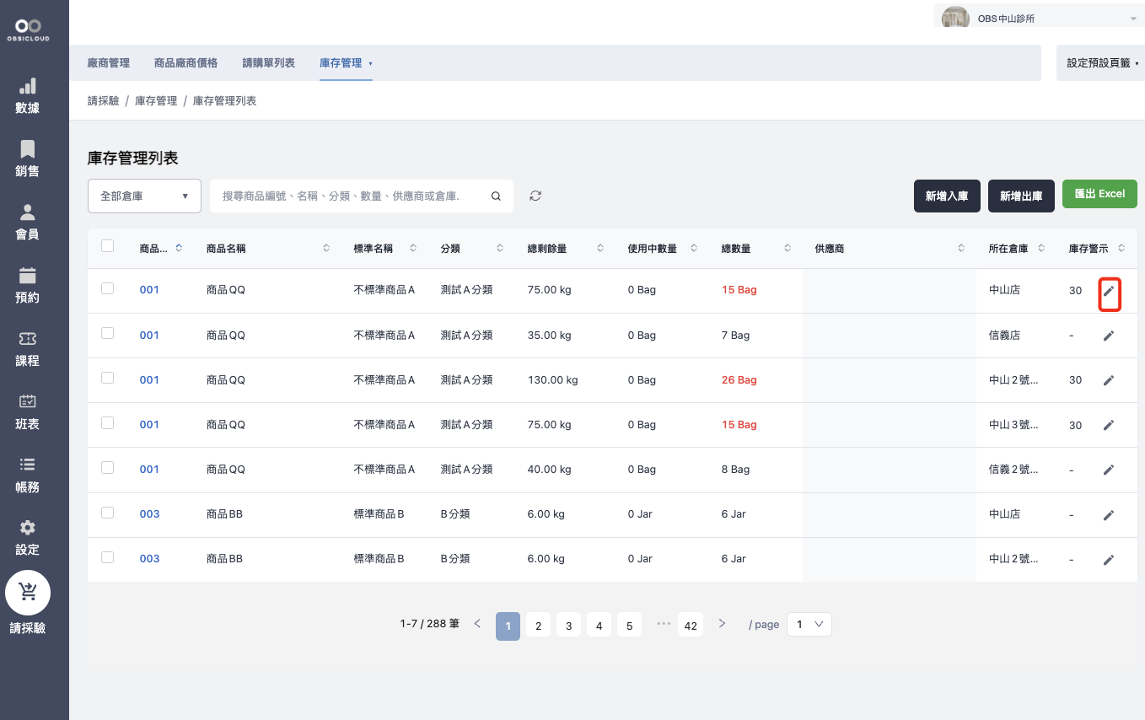Click the refresh icon beside search box

[x=535, y=196]
